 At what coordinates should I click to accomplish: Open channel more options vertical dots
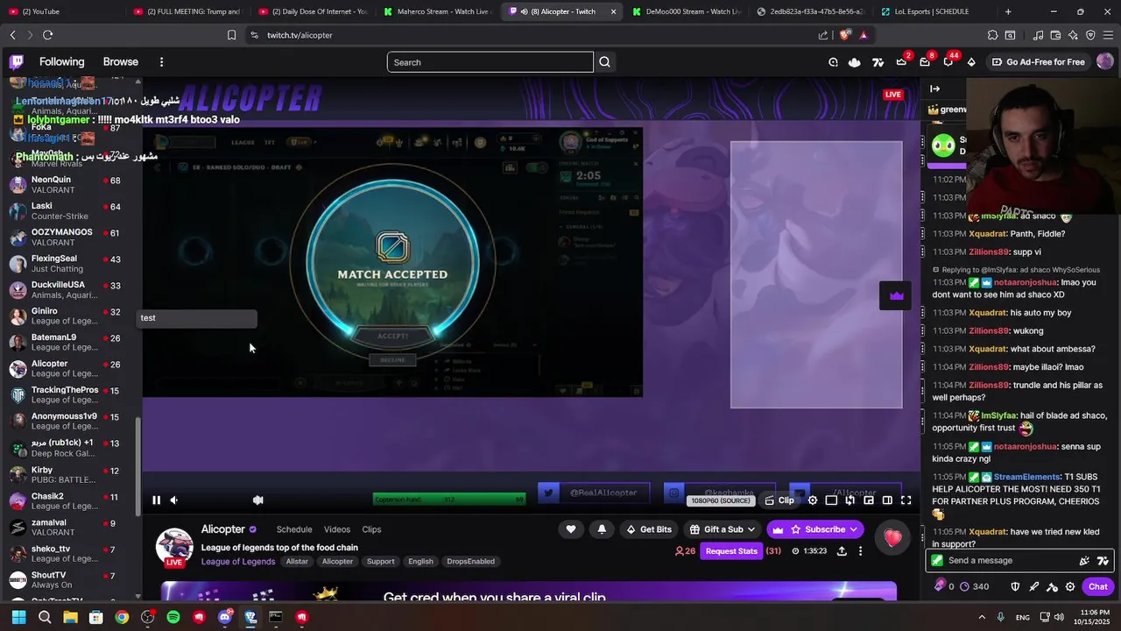click(x=860, y=551)
